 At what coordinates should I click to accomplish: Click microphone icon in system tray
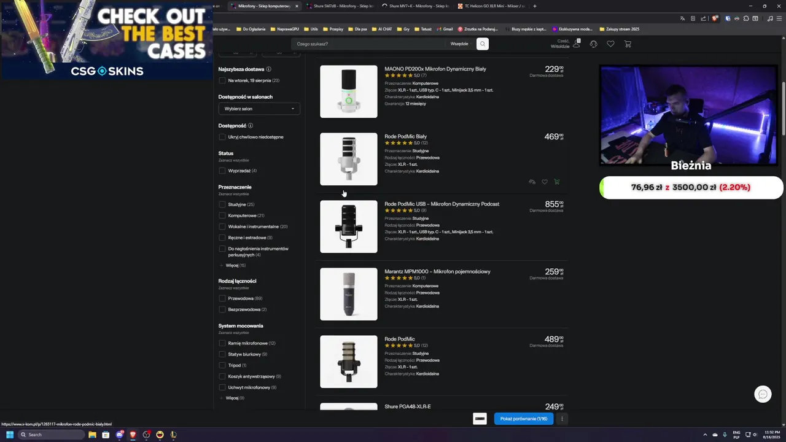pos(725,435)
